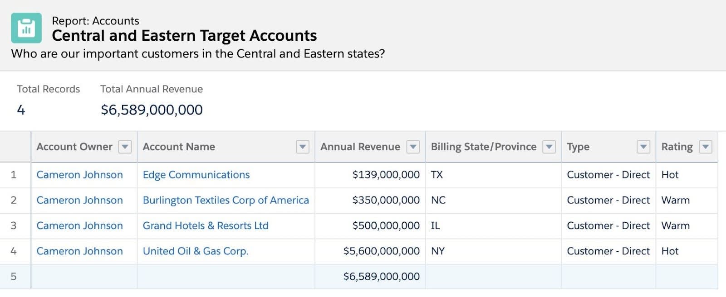Screen dimensions: 726x297
Task: Select row number 3 in the table
Action: (x=14, y=225)
